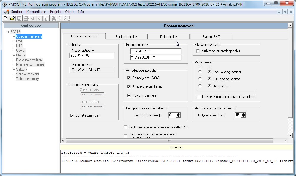The width and height of the screenshot is (296, 176).
Task: Open 'Seriove rozhrani' in the tree
Action: pyautogui.click(x=27, y=74)
